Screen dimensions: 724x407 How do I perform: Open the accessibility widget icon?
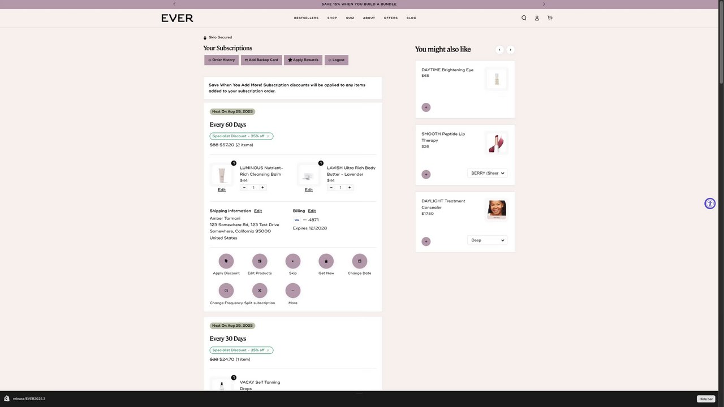[x=710, y=203]
